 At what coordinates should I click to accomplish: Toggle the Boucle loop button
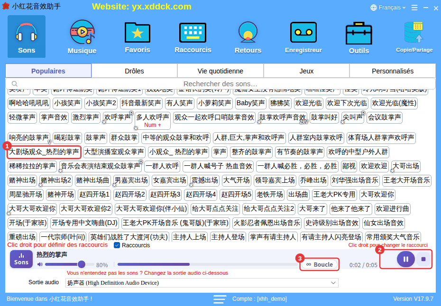click(x=320, y=264)
